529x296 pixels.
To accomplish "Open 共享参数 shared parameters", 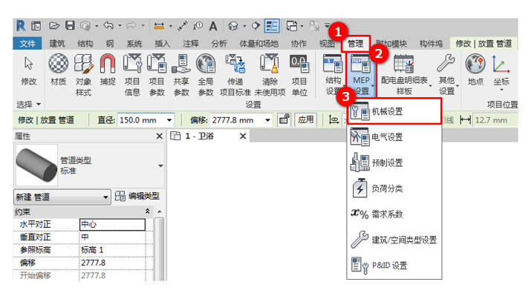I will point(181,74).
